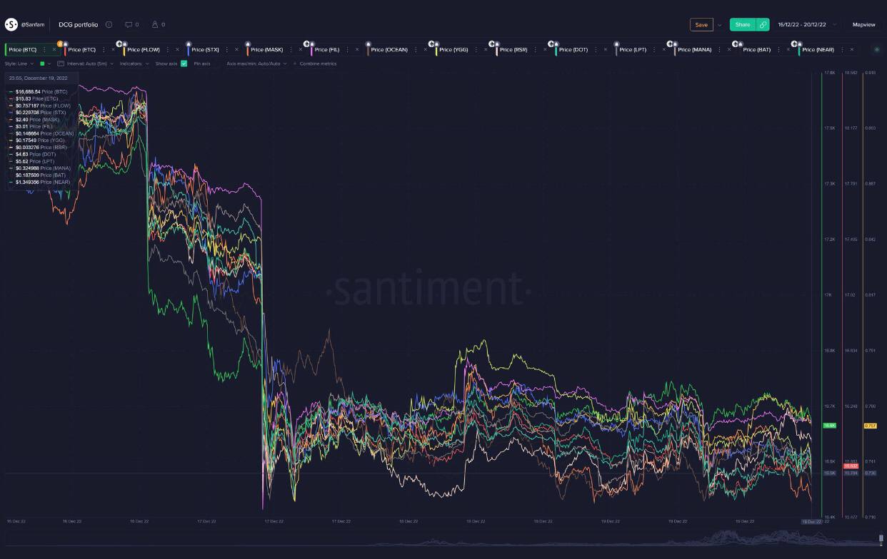Click the copy link icon beside Share

click(x=763, y=25)
